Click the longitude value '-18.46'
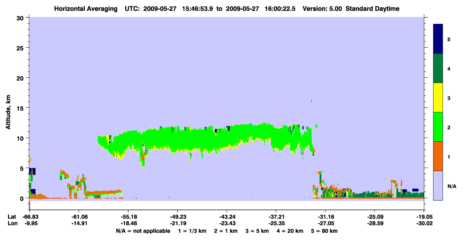The width and height of the screenshot is (471, 241). [128, 224]
